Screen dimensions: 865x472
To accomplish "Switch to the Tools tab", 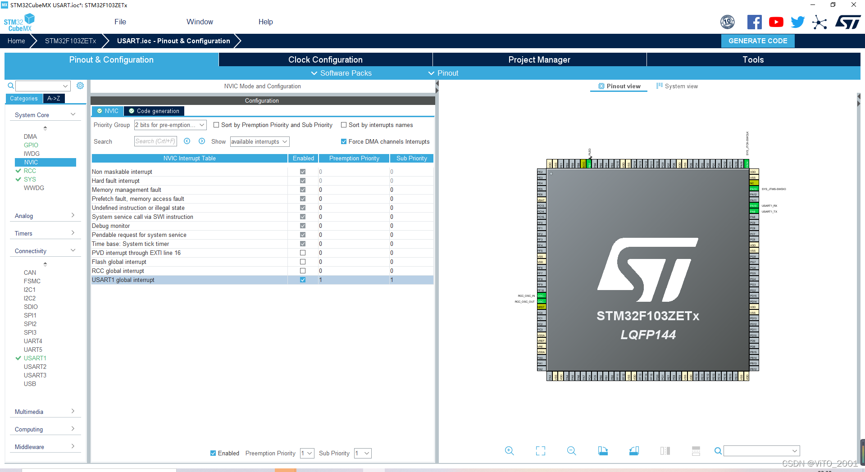I will [x=753, y=59].
